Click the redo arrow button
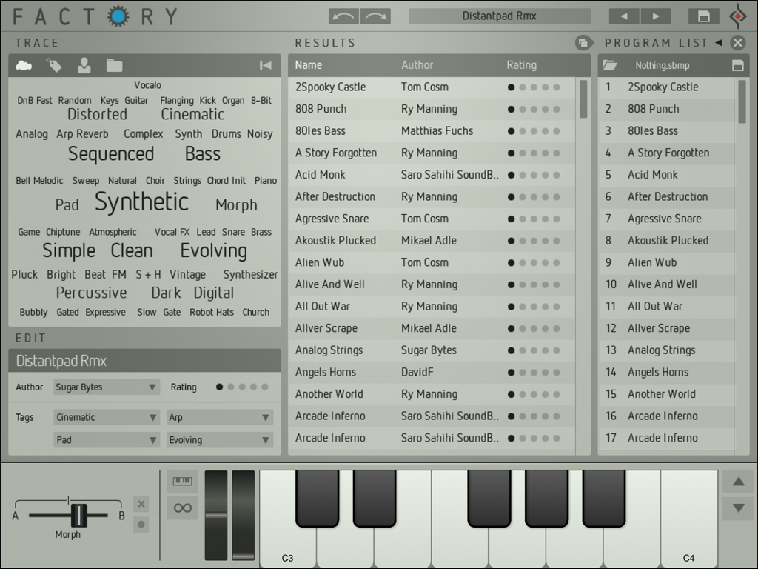 click(375, 16)
